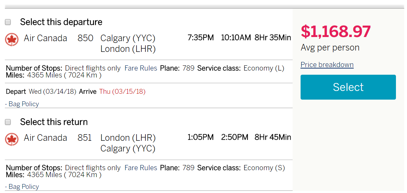The width and height of the screenshot is (407, 193).
Task: Click the 7:35PM departure time
Action: pos(200,38)
